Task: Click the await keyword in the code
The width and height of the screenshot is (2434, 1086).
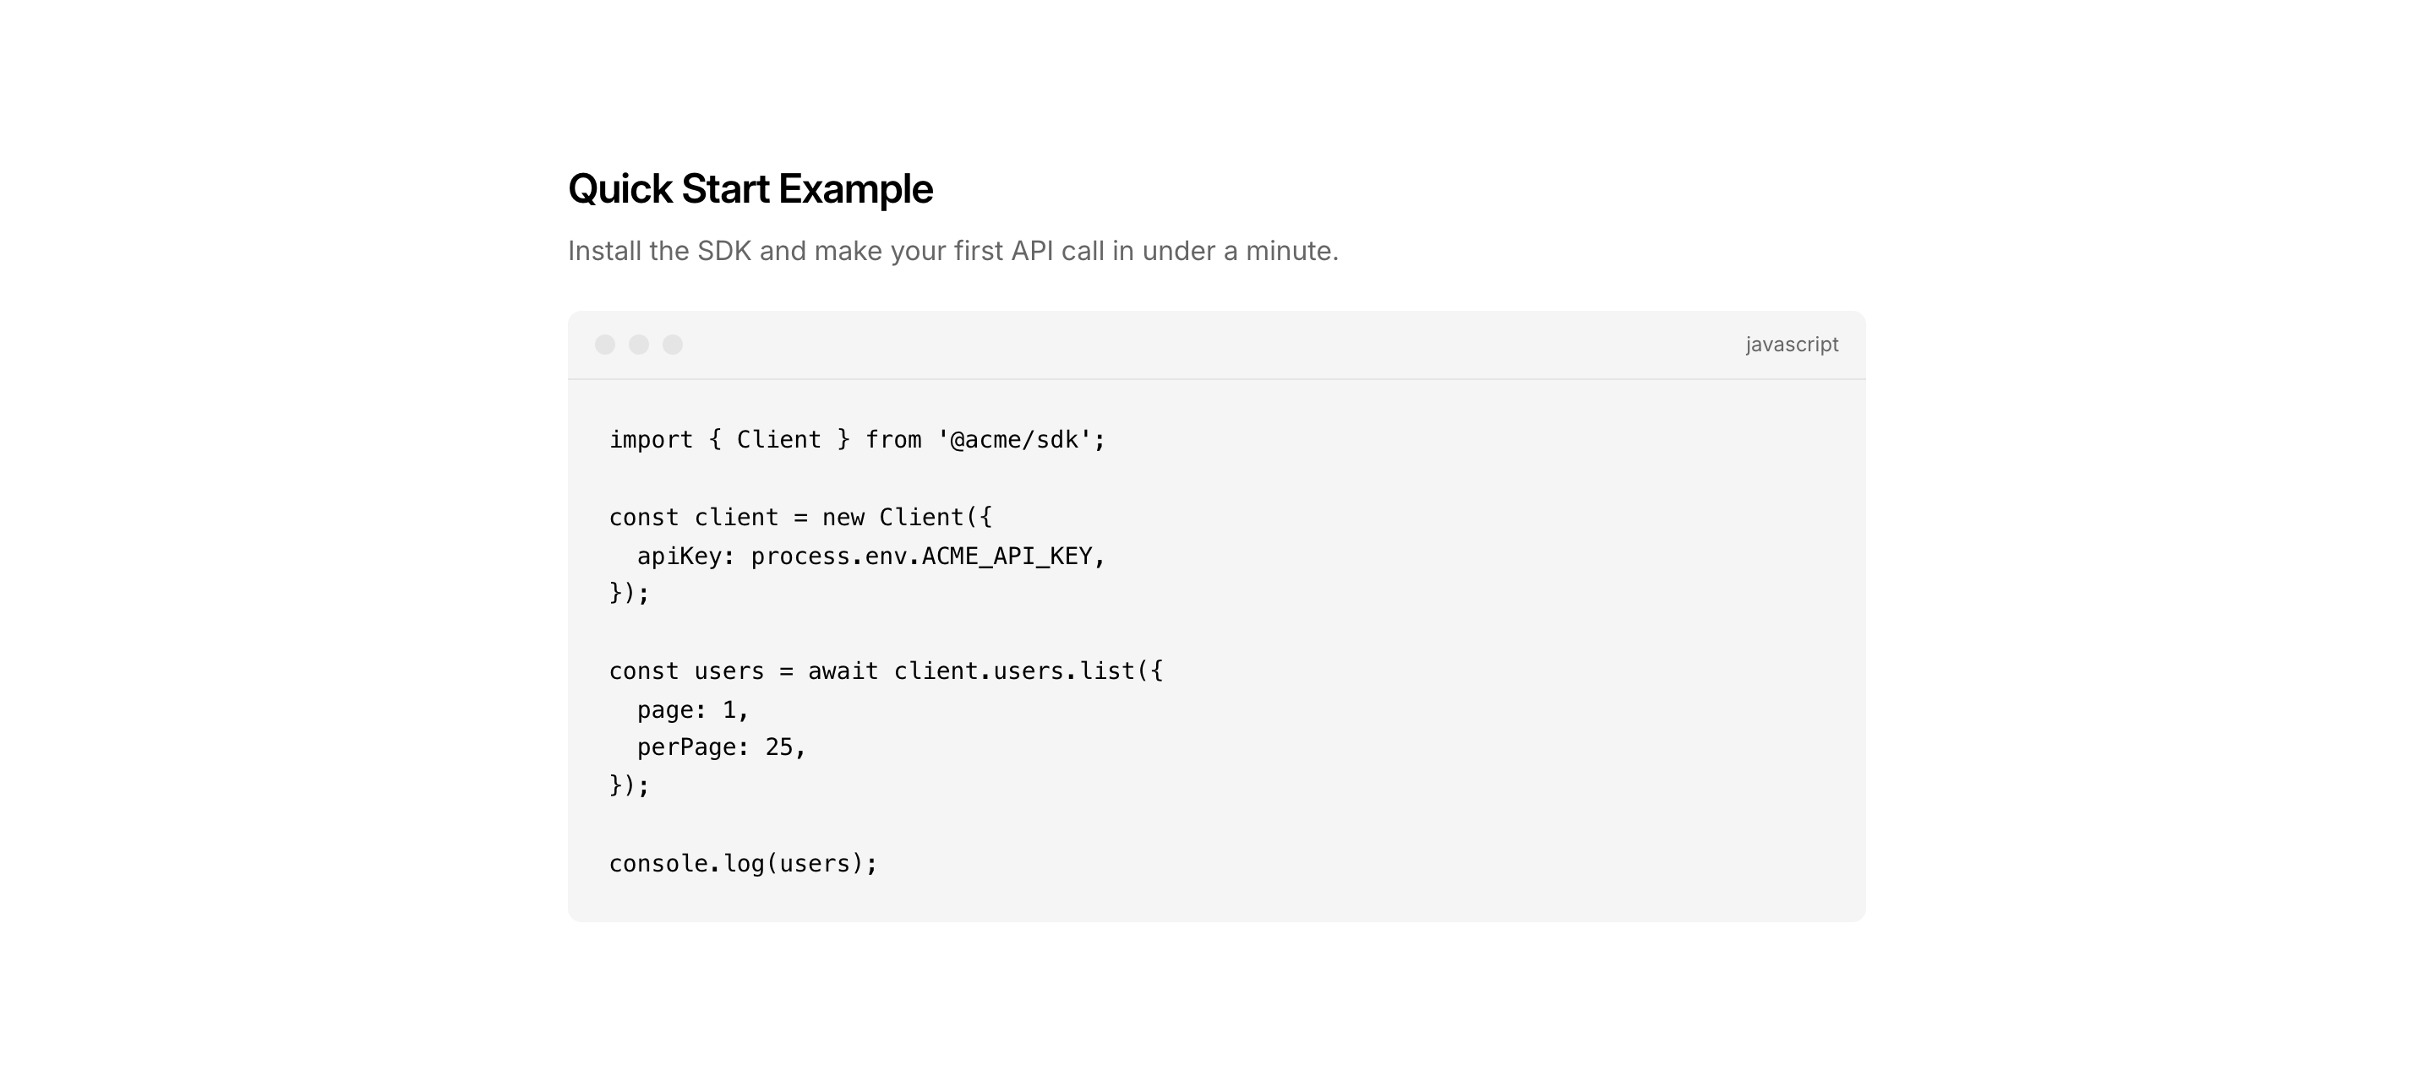Action: (843, 671)
